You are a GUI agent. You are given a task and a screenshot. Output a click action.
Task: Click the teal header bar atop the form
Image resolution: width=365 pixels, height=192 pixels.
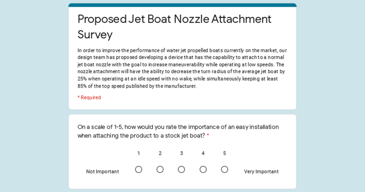click(182, 5)
